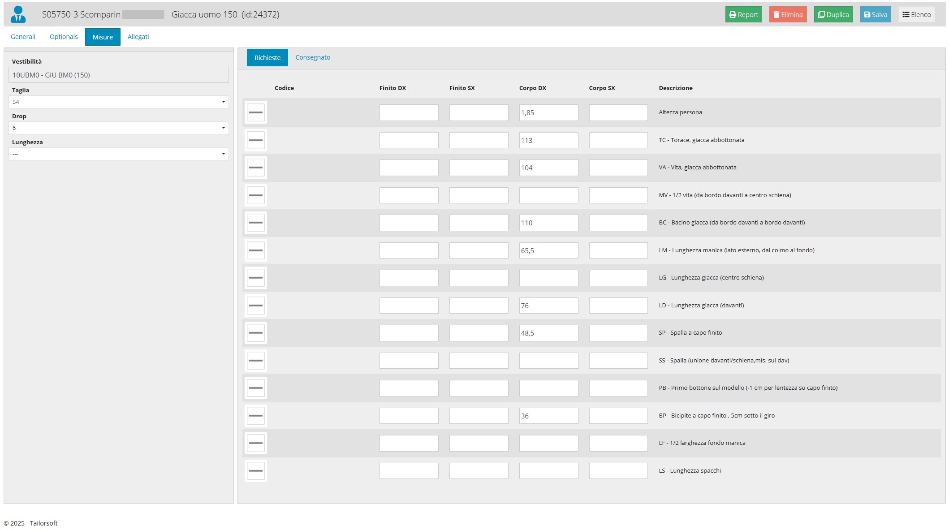This screenshot has height=530, width=949.
Task: Switch to the Optionals tab
Action: tap(64, 37)
